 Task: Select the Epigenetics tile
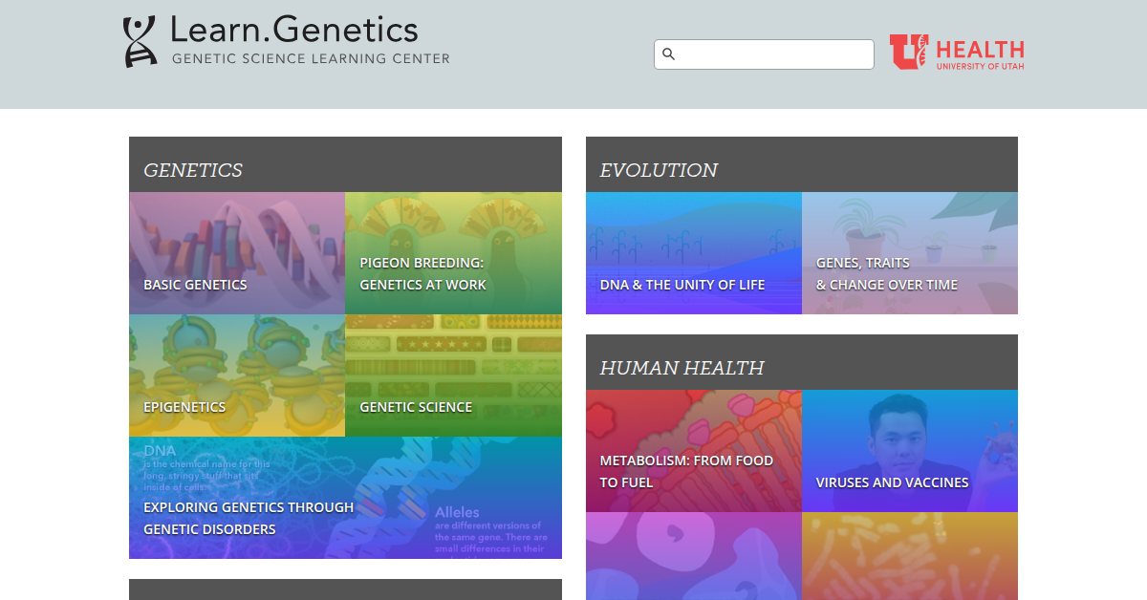pos(237,375)
